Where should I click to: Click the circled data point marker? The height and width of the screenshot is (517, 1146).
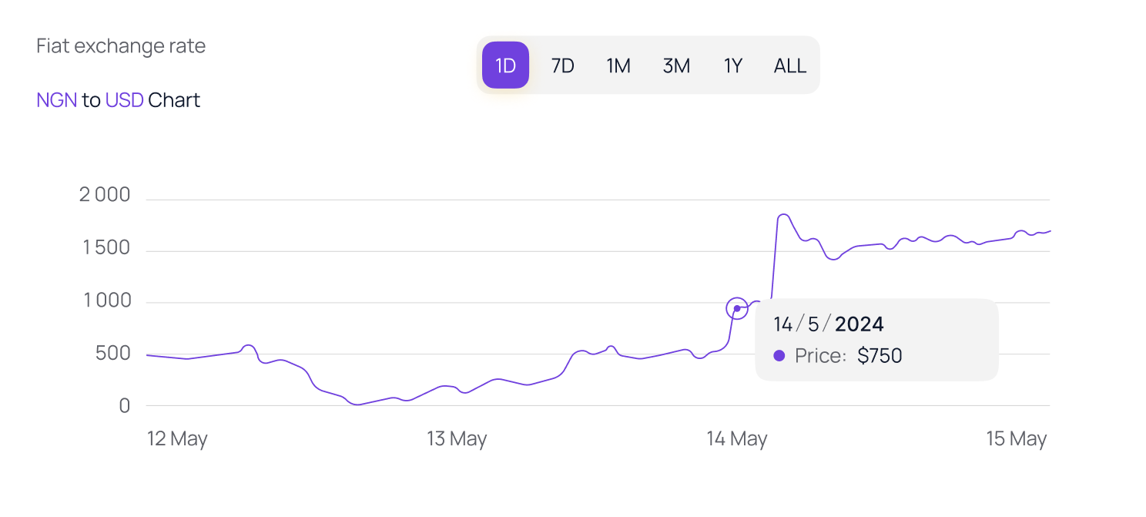coord(737,308)
